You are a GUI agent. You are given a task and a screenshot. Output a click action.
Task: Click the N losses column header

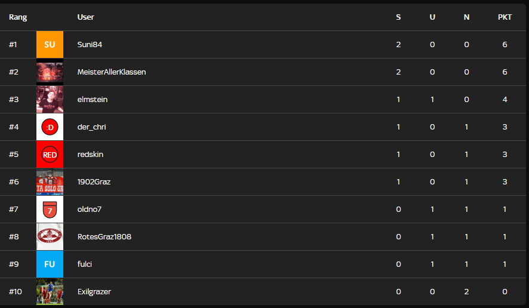click(x=466, y=17)
